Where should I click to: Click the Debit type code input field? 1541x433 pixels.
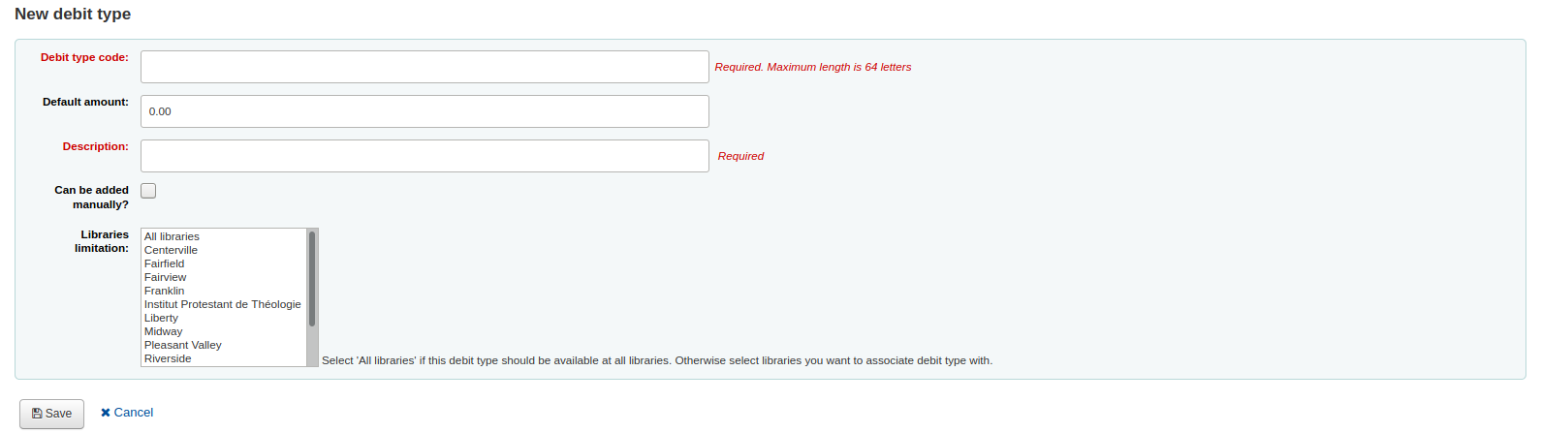[425, 67]
